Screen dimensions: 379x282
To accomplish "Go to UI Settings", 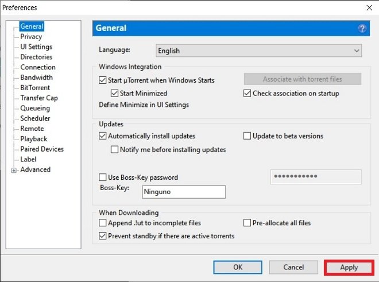I will pyautogui.click(x=36, y=47).
